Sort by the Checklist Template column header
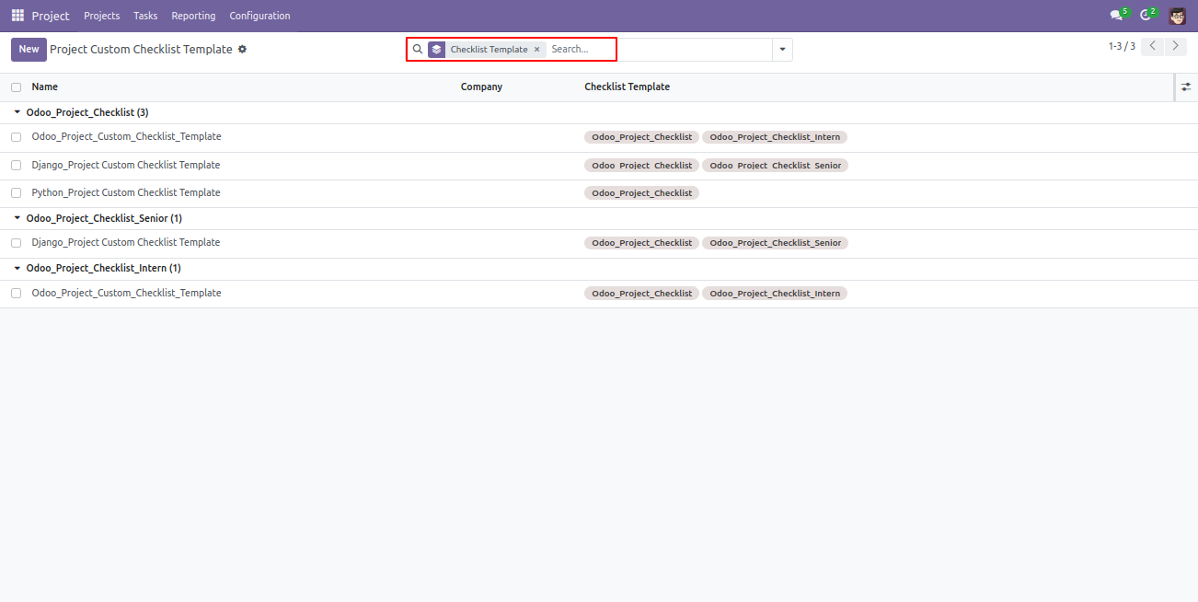The width and height of the screenshot is (1198, 602). [628, 87]
